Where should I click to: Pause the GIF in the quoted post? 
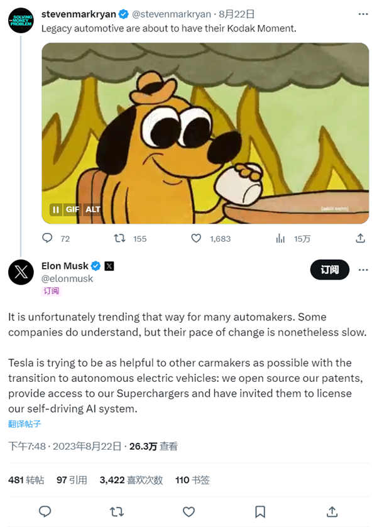[55, 210]
